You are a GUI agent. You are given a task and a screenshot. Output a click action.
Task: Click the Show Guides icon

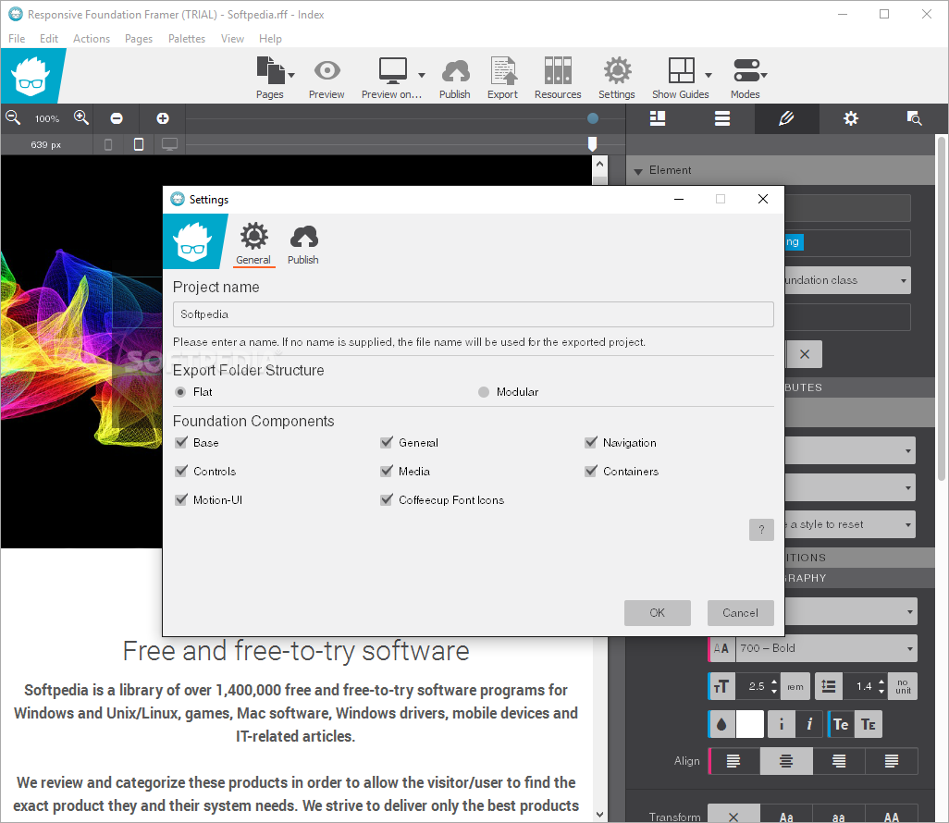coord(681,71)
